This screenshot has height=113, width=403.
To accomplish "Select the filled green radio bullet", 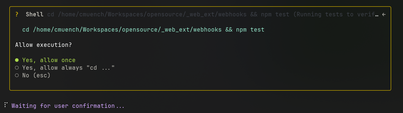I will (17, 60).
